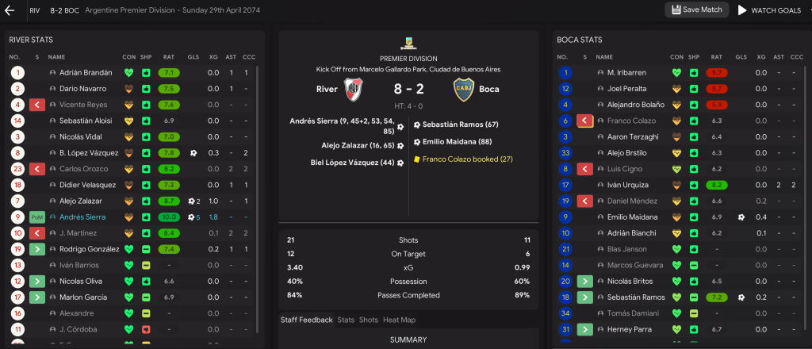Click Adrián Brandán's condition heart icon
The height and width of the screenshot is (349, 812).
click(x=128, y=73)
